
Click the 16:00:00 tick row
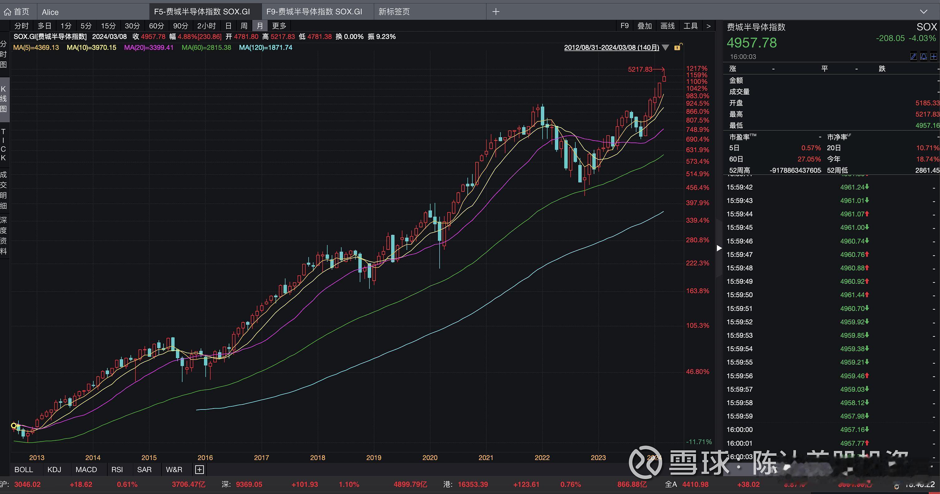pyautogui.click(x=831, y=429)
